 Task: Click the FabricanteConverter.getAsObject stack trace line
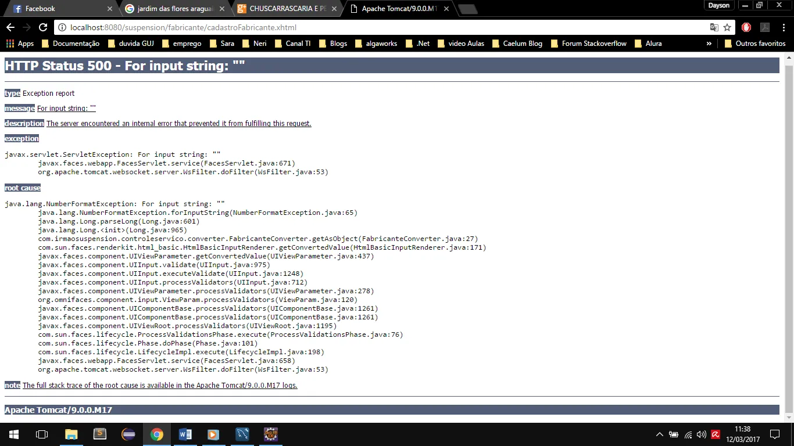coord(258,239)
